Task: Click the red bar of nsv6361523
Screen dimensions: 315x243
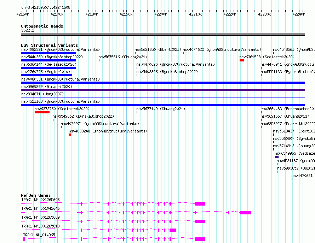Action: 242,60
